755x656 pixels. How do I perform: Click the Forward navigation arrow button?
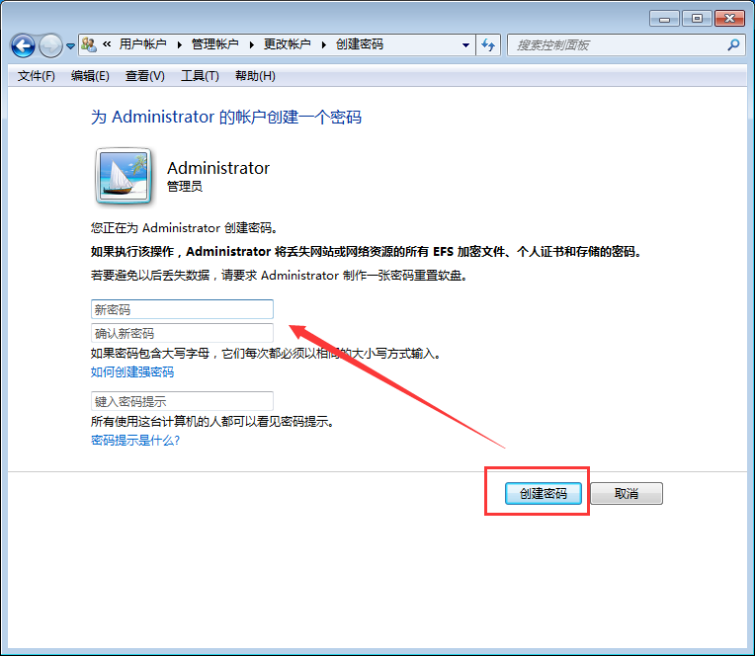point(50,45)
